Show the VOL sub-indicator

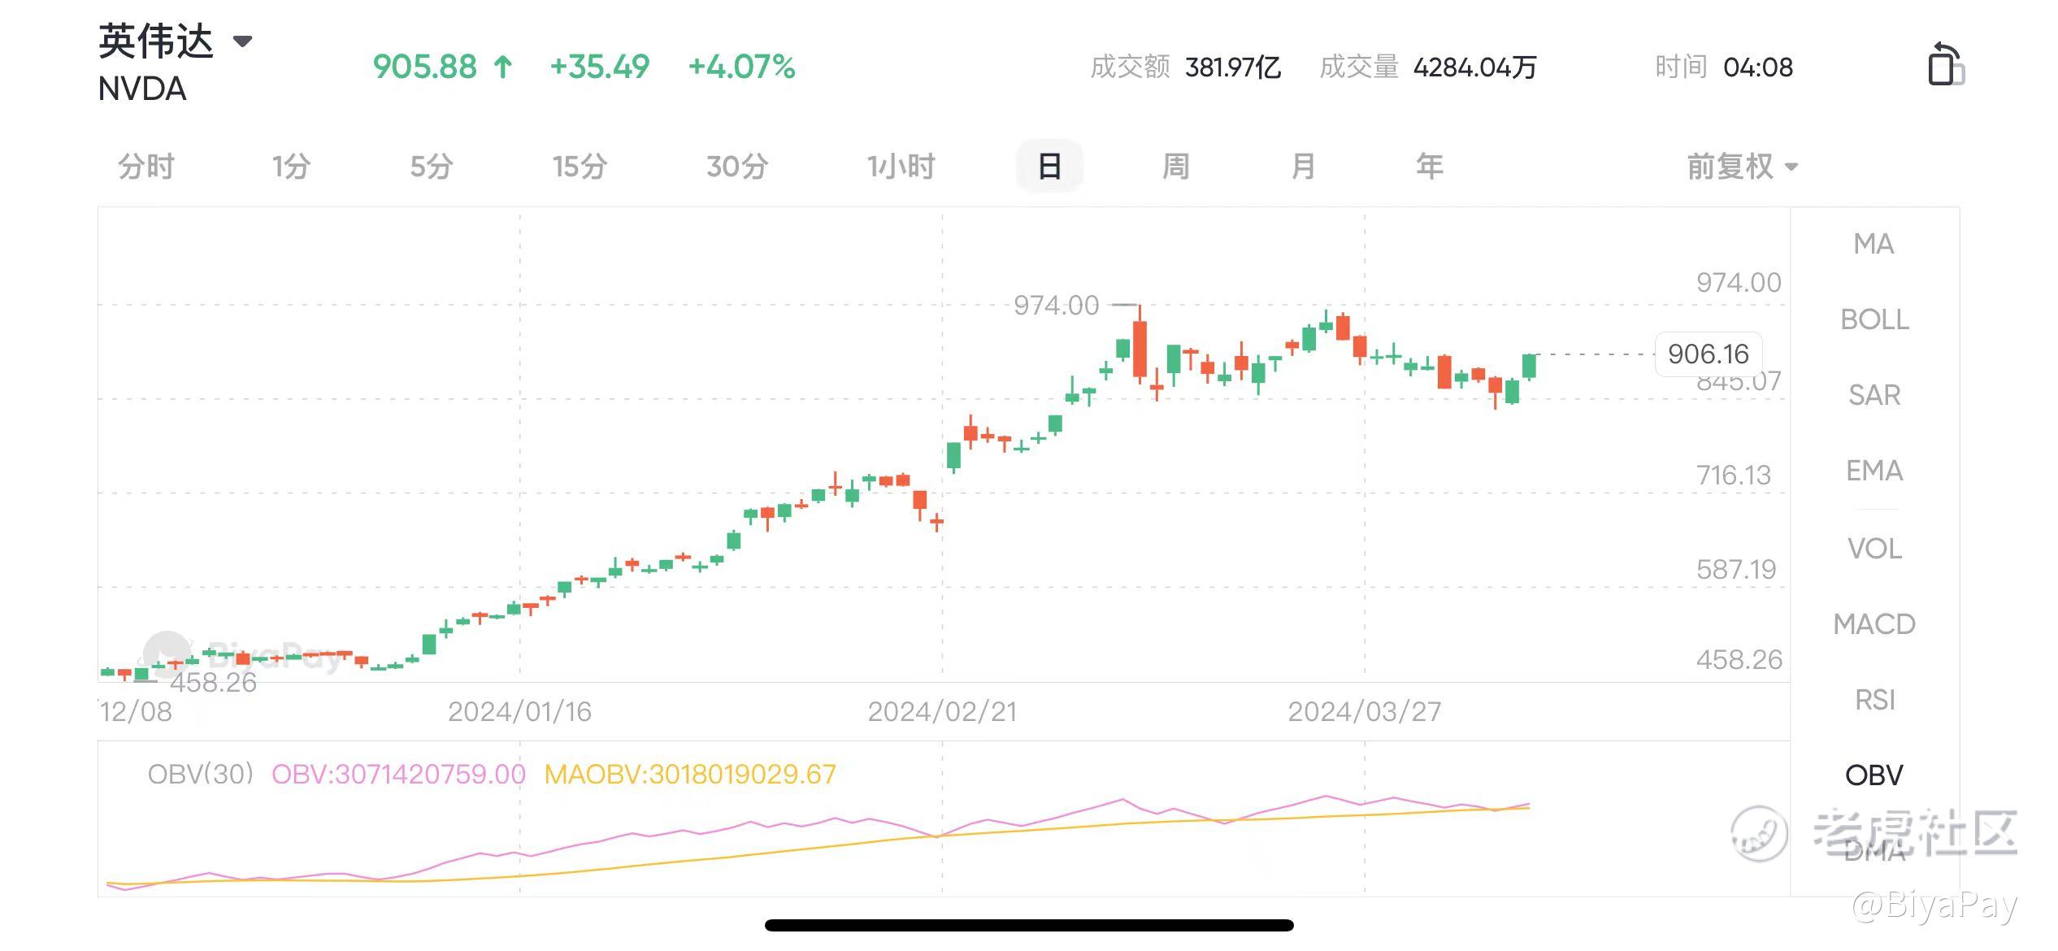pyautogui.click(x=1874, y=549)
